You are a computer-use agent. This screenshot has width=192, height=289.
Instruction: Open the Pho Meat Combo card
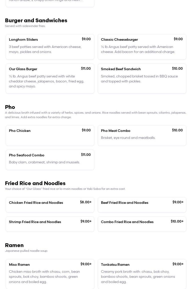pos(142,135)
